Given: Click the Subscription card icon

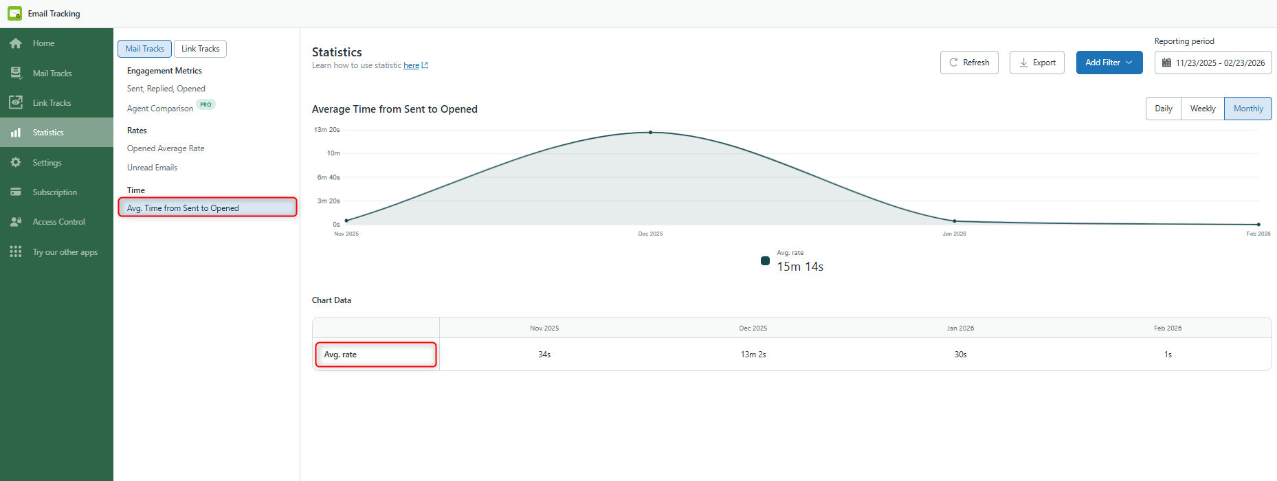Looking at the screenshot, I should [x=15, y=192].
